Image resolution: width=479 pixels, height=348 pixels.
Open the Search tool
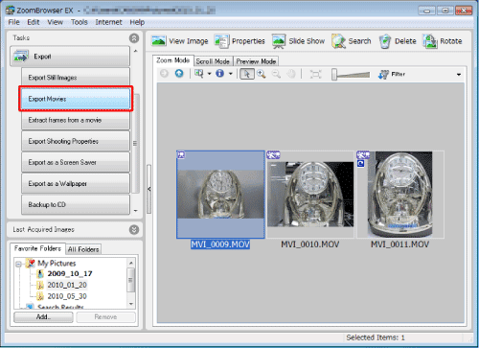tap(352, 41)
